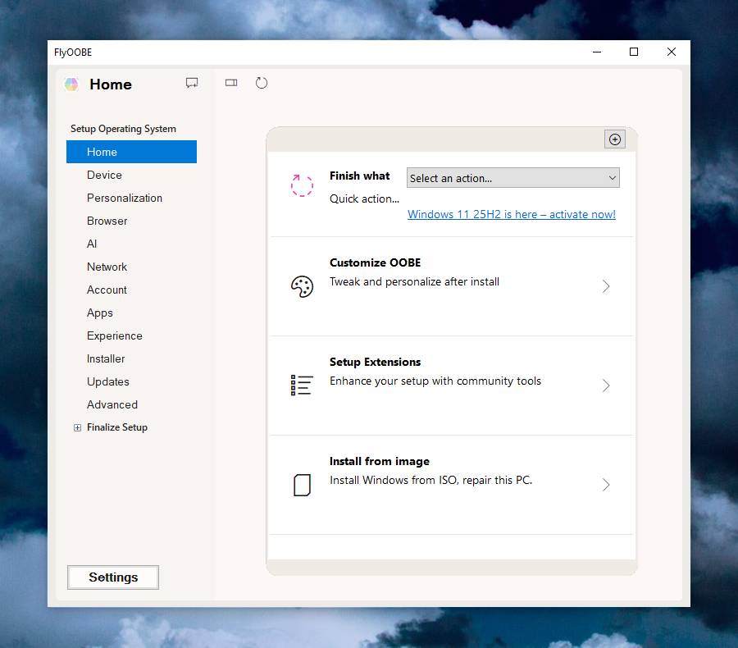Click the FlyOOBE colorful logo icon
The width and height of the screenshot is (738, 648).
click(x=71, y=84)
